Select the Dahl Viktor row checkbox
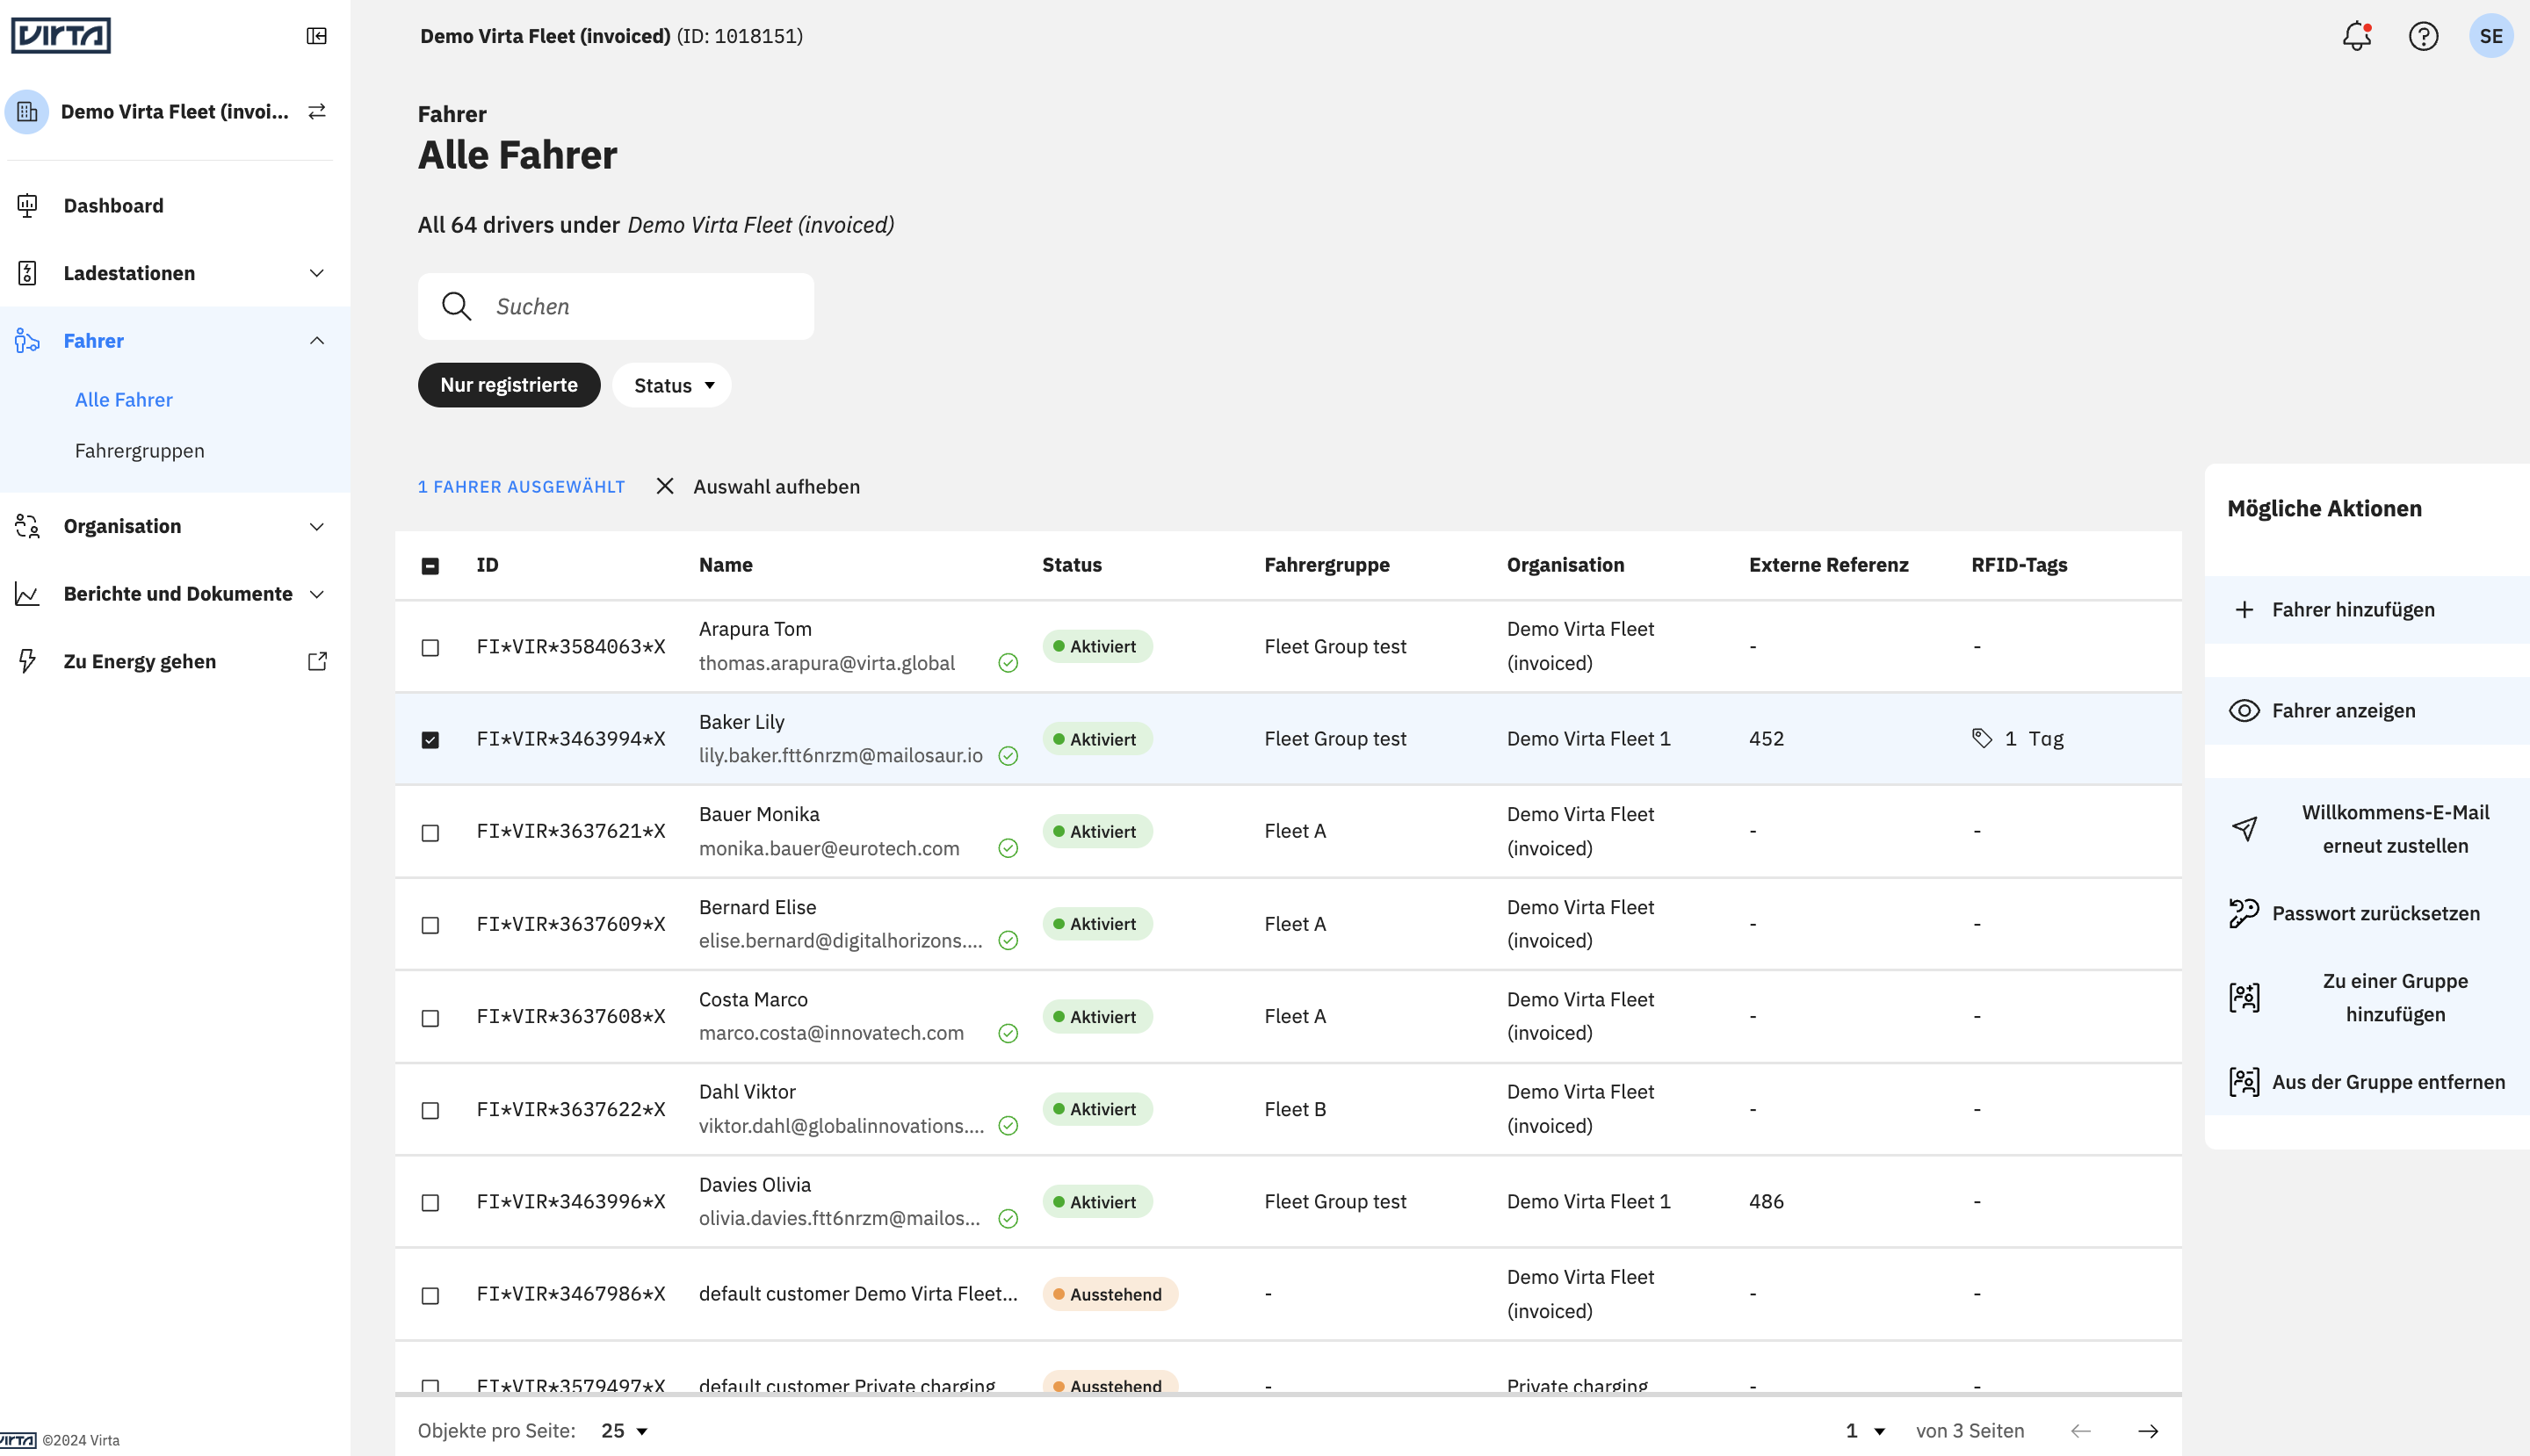The height and width of the screenshot is (1456, 2530). [x=430, y=1110]
